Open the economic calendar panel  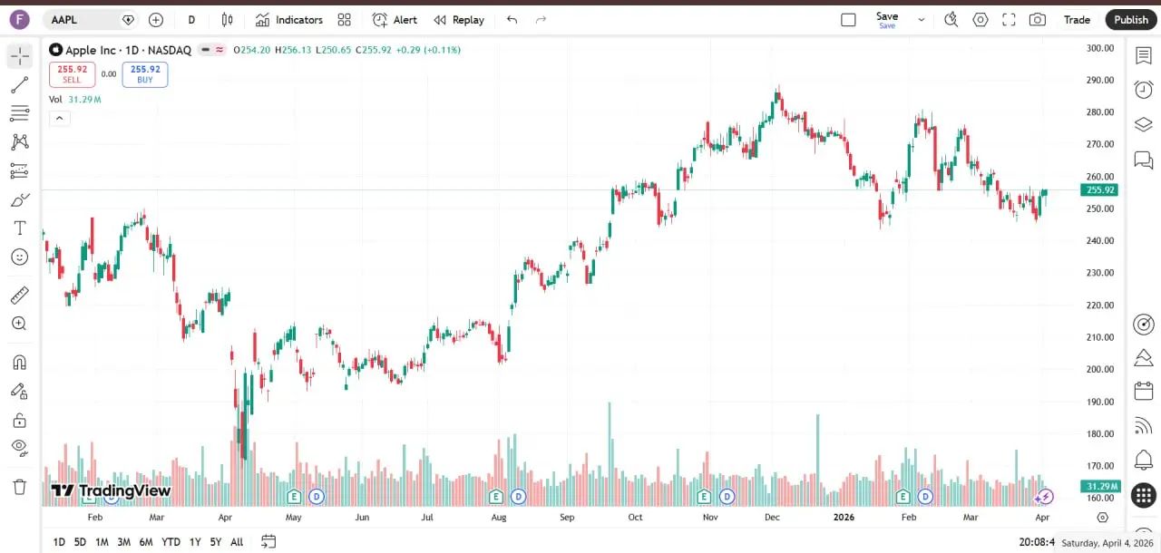(1144, 392)
